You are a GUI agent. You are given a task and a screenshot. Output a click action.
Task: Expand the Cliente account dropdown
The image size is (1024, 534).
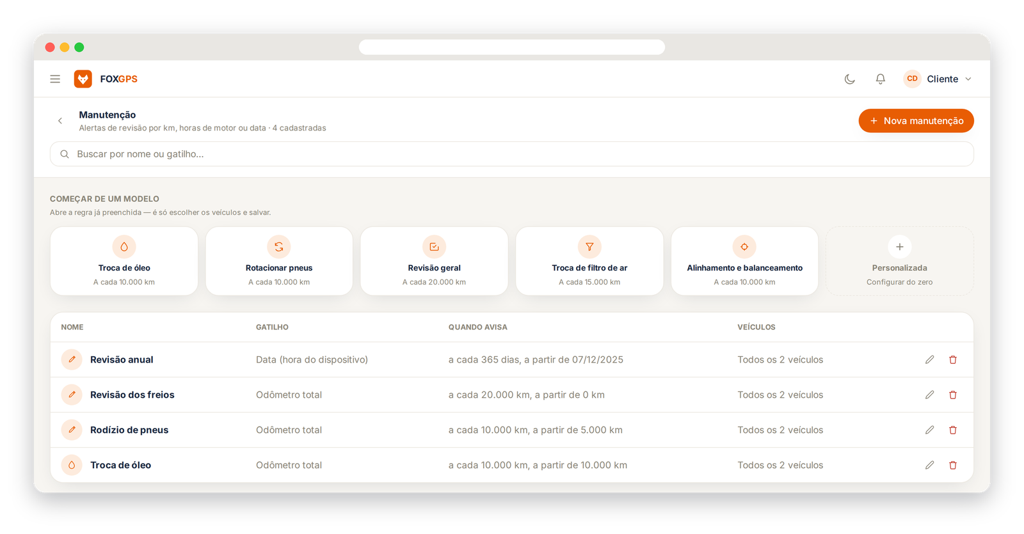[938, 79]
